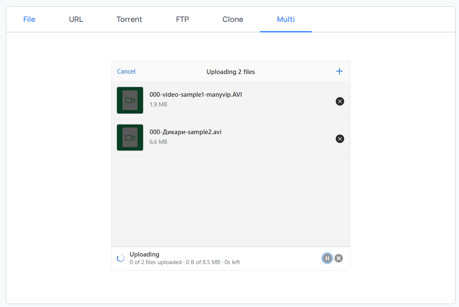
Task: Stop the upload with the X next to pause
Action: point(339,258)
